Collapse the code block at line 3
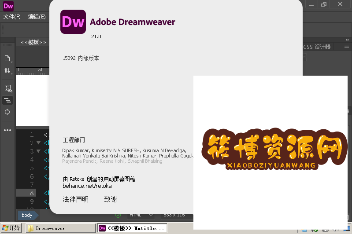 coord(38,151)
